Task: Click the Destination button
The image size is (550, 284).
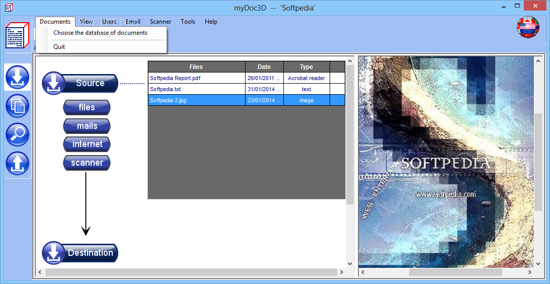Action: click(80, 253)
